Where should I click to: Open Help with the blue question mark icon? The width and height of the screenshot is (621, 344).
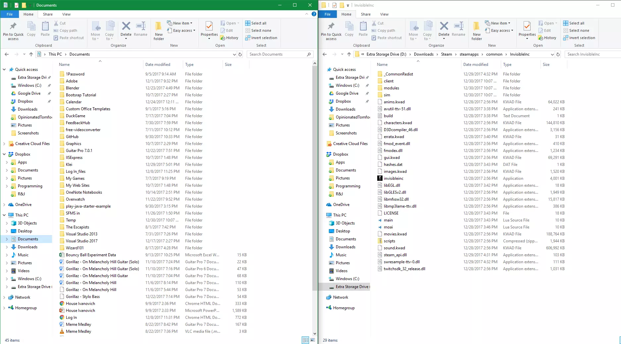point(314,14)
